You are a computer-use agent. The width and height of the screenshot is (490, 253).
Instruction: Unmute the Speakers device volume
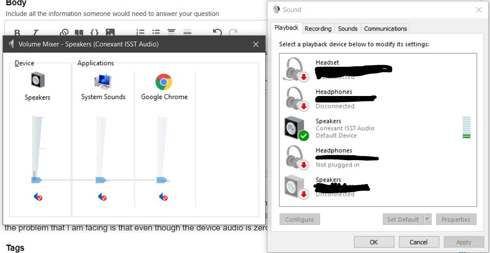38,197
